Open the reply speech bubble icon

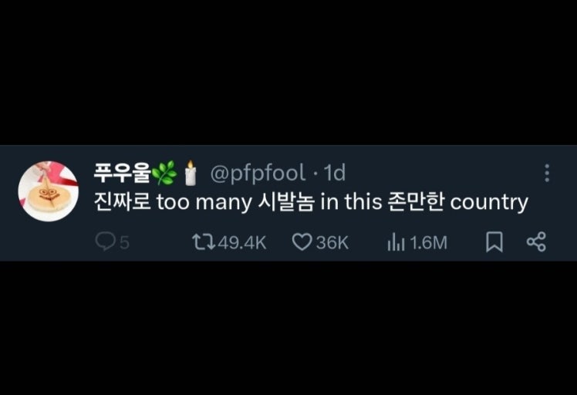point(105,241)
